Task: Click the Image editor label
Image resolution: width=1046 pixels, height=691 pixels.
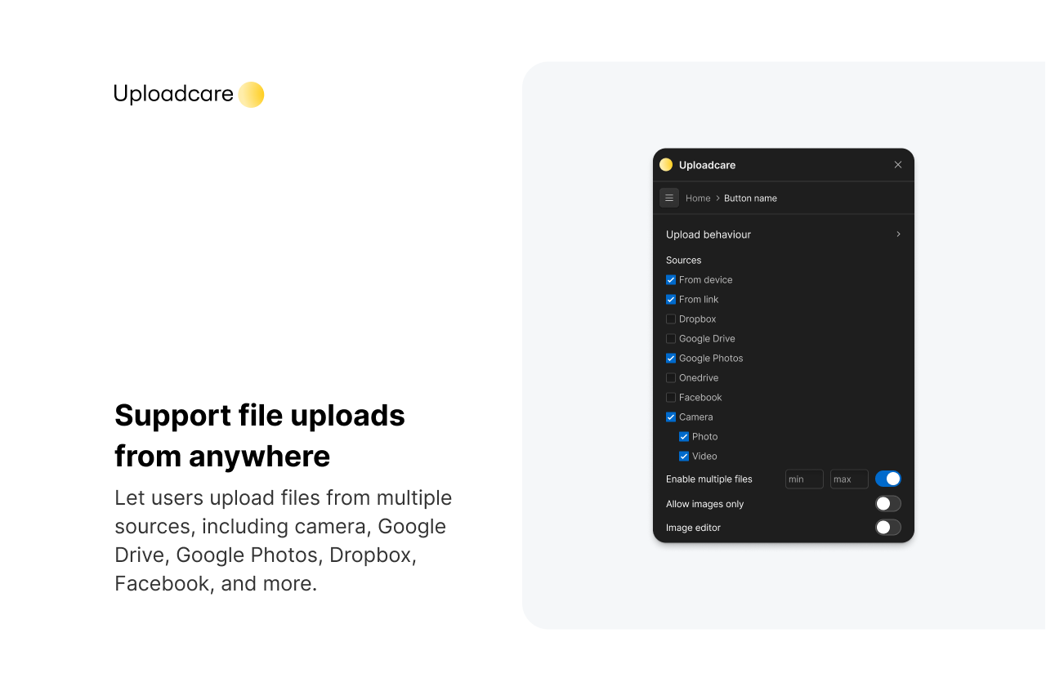Action: (693, 528)
